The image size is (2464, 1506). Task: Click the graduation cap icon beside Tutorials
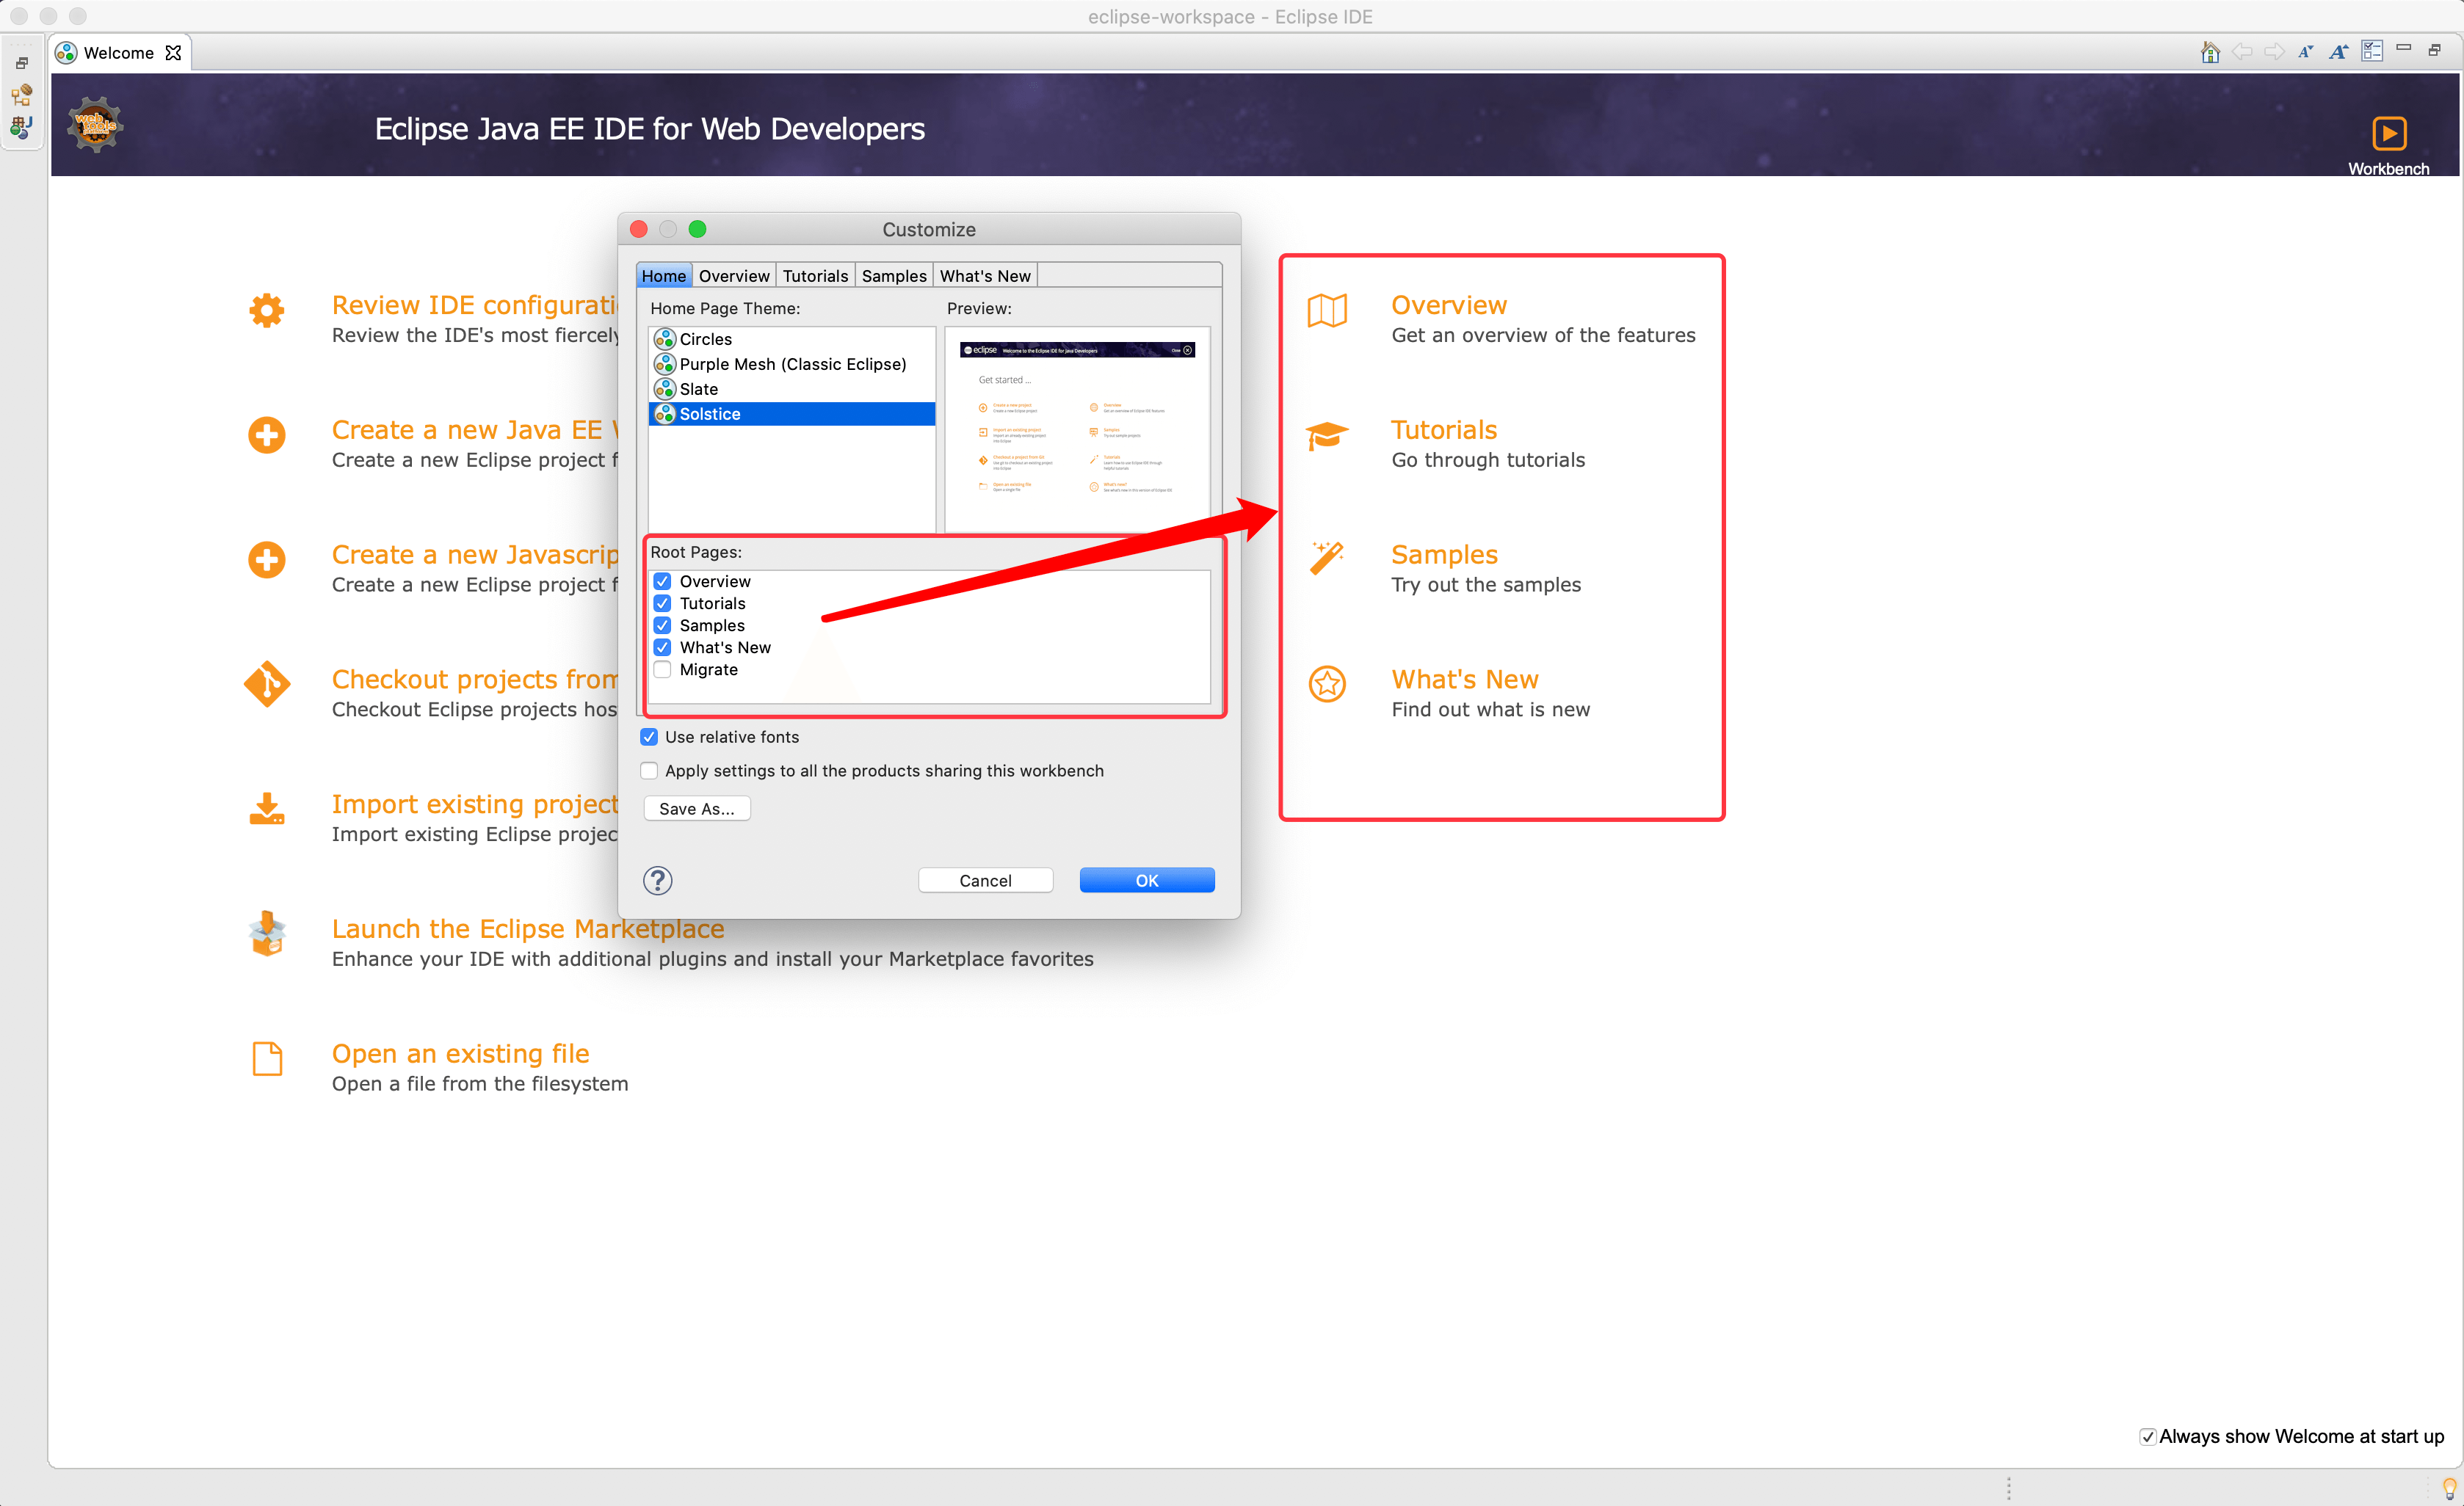coord(1327,436)
